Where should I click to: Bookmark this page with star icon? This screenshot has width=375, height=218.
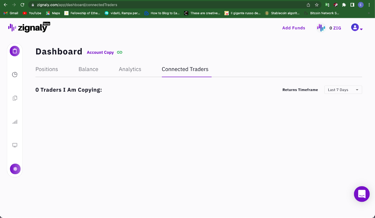317,5
